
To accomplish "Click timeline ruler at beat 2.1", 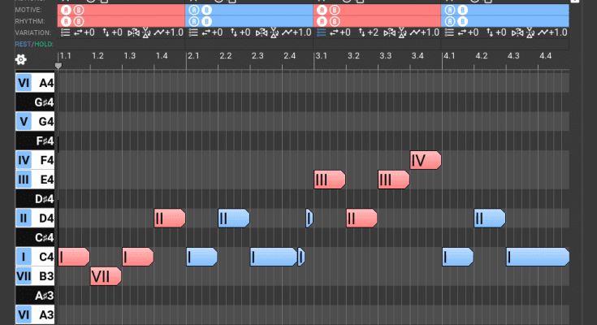I will 193,56.
